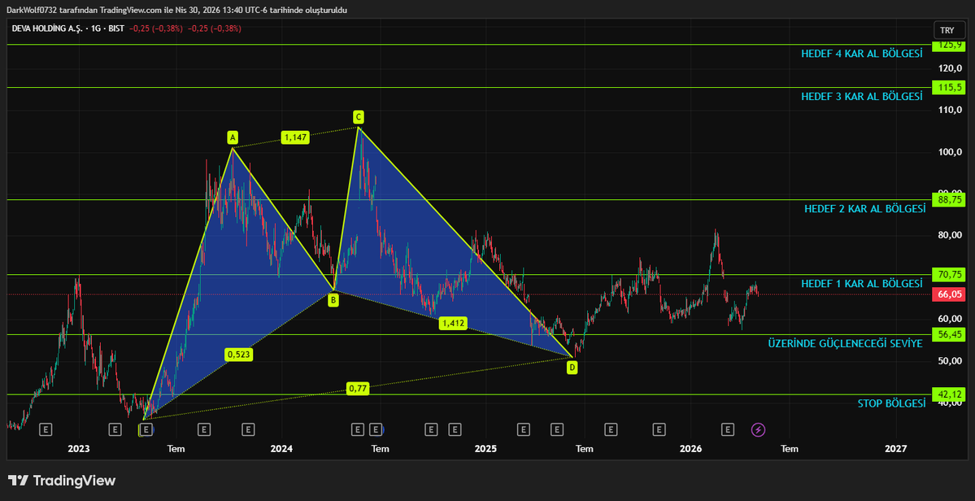
Task: Click the lightning bolt event icon
Action: [758, 429]
